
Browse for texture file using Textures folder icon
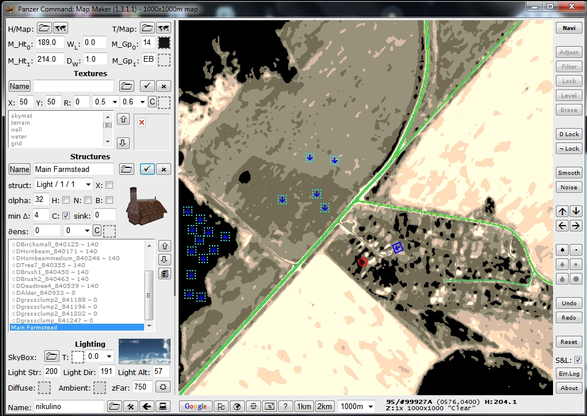(x=127, y=86)
